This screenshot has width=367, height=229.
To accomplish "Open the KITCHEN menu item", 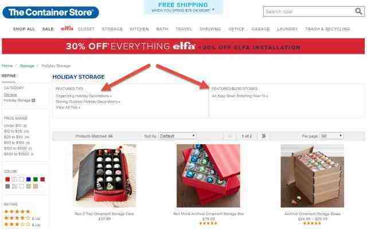I will click(139, 29).
